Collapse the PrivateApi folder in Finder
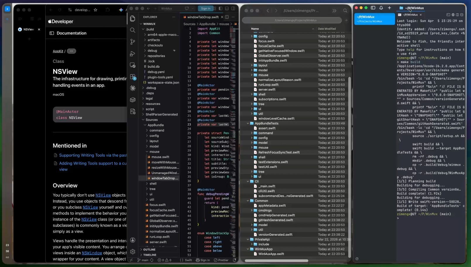Viewport: 471px width, 267px height. pyautogui.click(x=248, y=239)
